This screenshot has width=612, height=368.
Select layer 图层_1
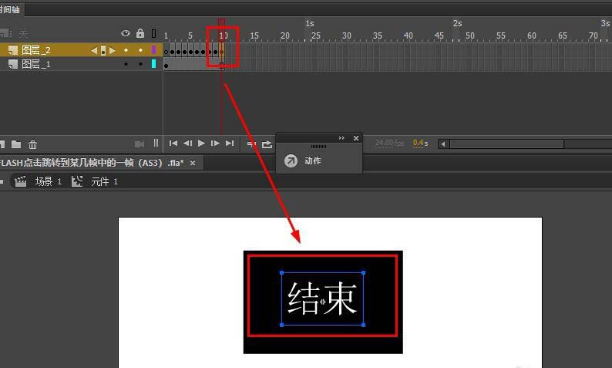[36, 64]
